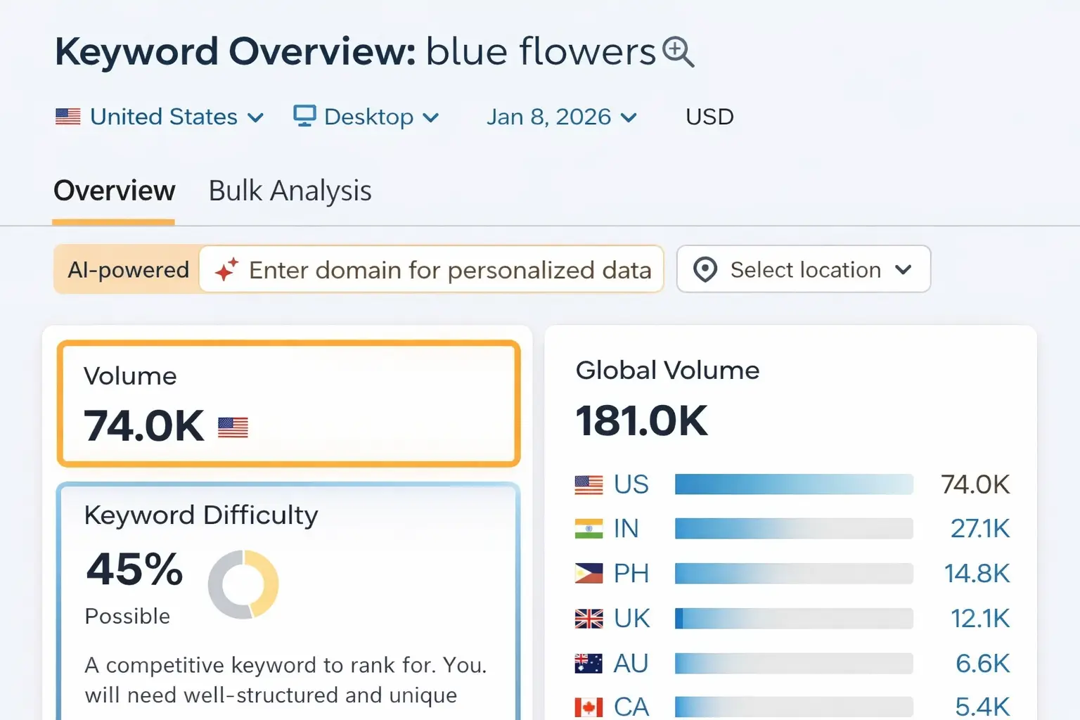The height and width of the screenshot is (720, 1080).
Task: Click the Enter domain for personalized data field
Action: [x=451, y=269]
